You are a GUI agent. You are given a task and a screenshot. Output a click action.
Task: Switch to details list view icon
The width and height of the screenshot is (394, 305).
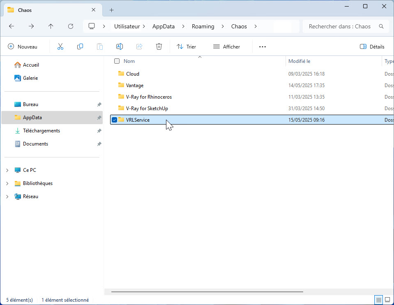click(x=378, y=300)
